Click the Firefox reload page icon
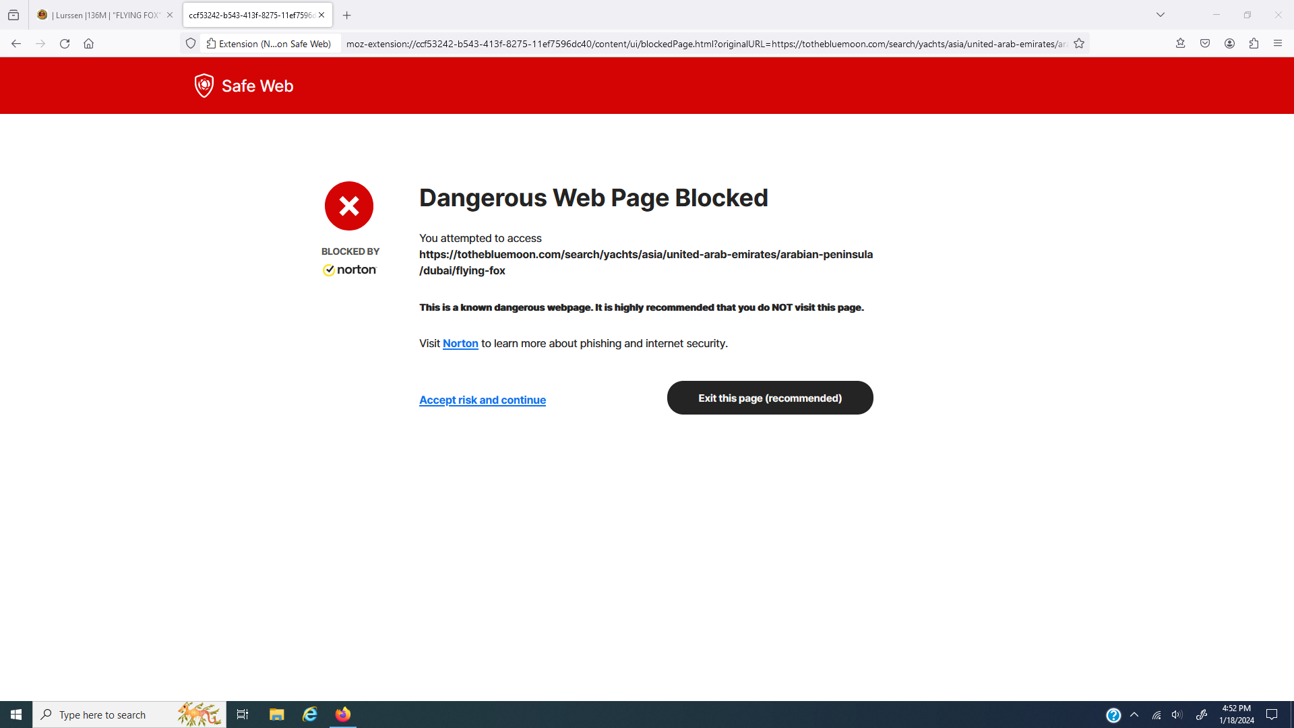The image size is (1294, 728). [65, 44]
